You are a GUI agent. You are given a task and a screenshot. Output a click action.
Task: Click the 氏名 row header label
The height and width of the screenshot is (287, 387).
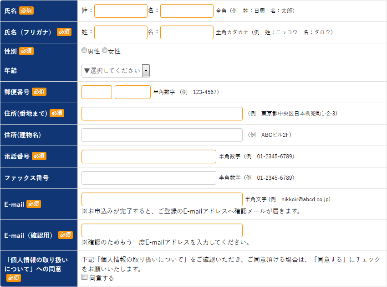pyautogui.click(x=10, y=11)
